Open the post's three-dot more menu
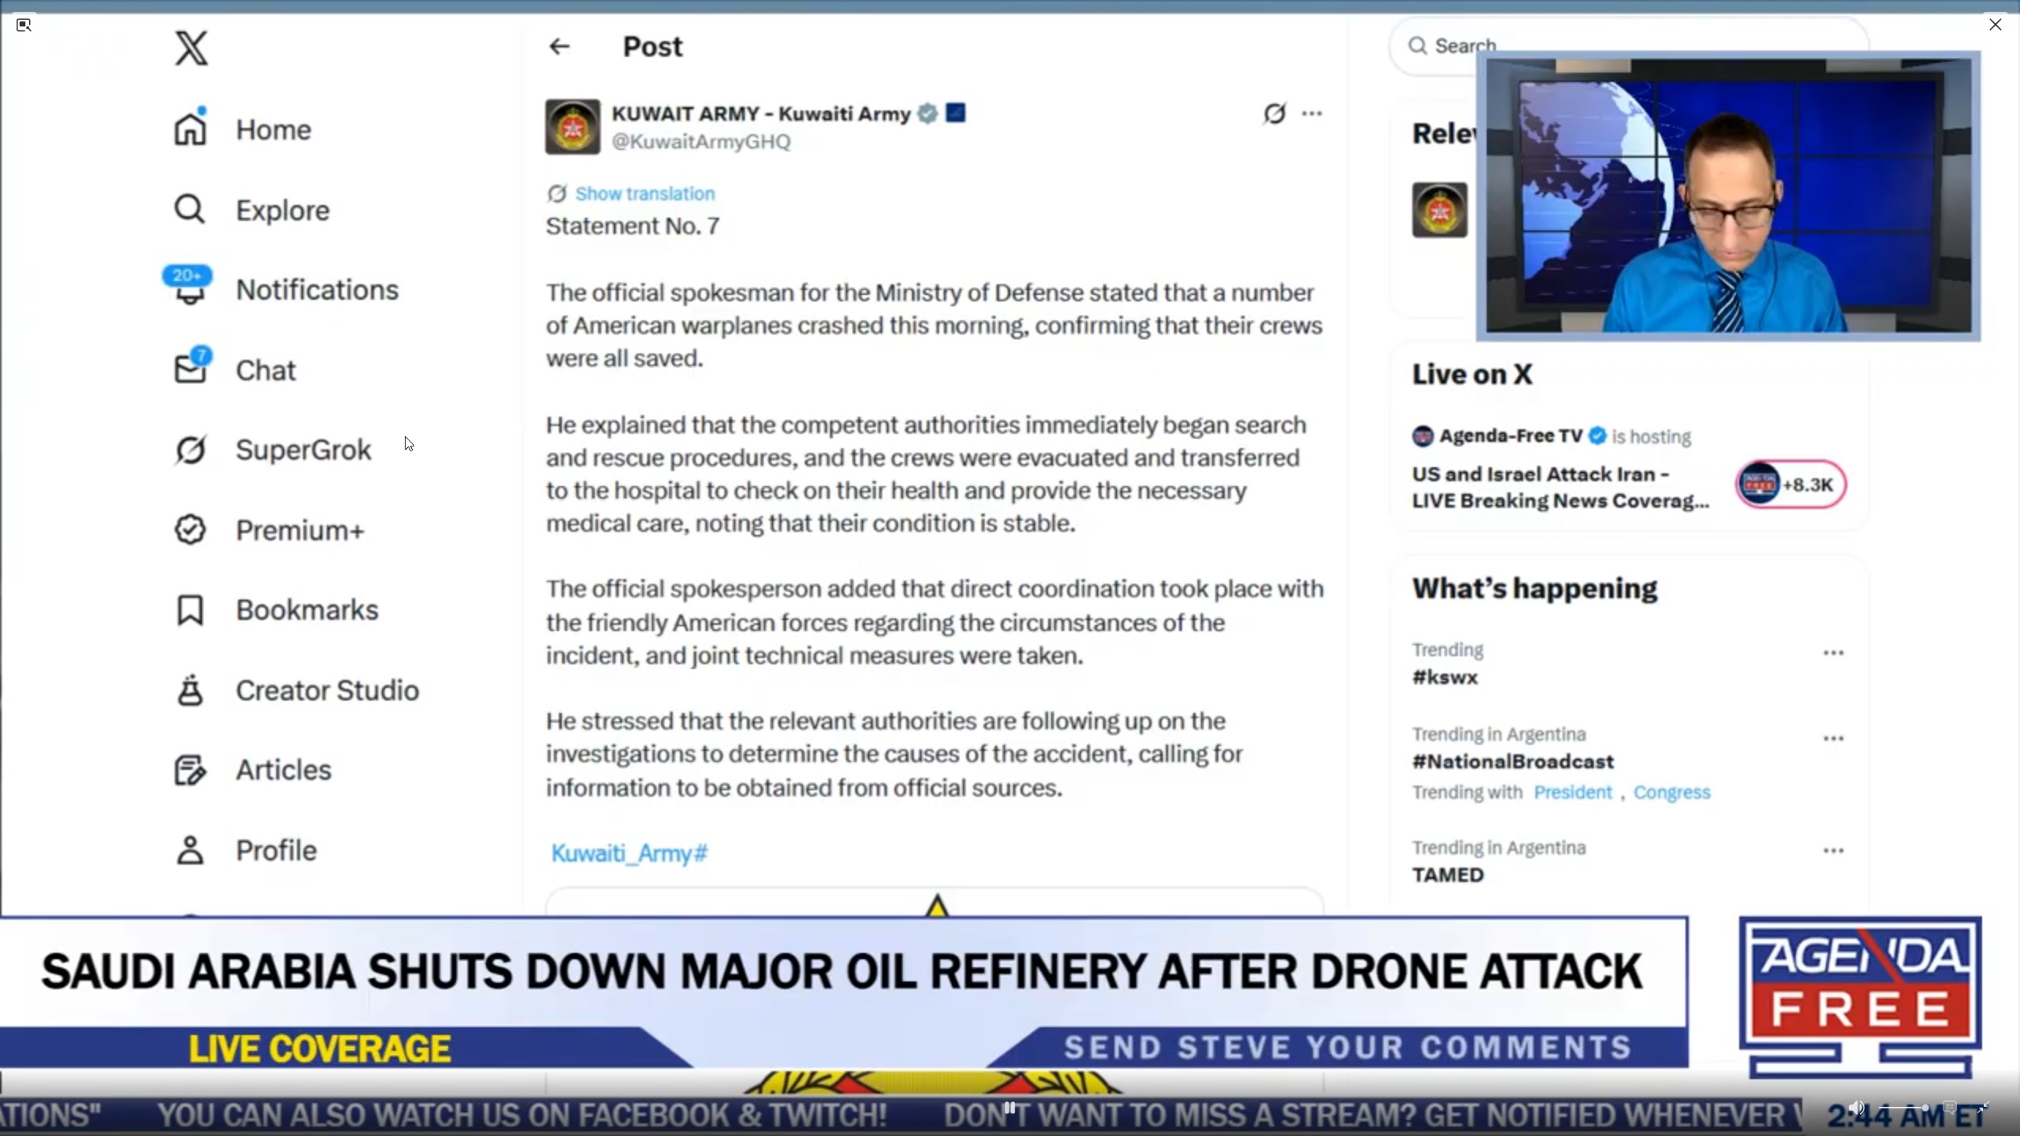Viewport: 2020px width, 1136px height. [x=1312, y=114]
